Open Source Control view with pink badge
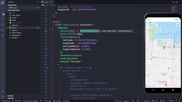The width and height of the screenshot is (182, 102). [3, 14]
